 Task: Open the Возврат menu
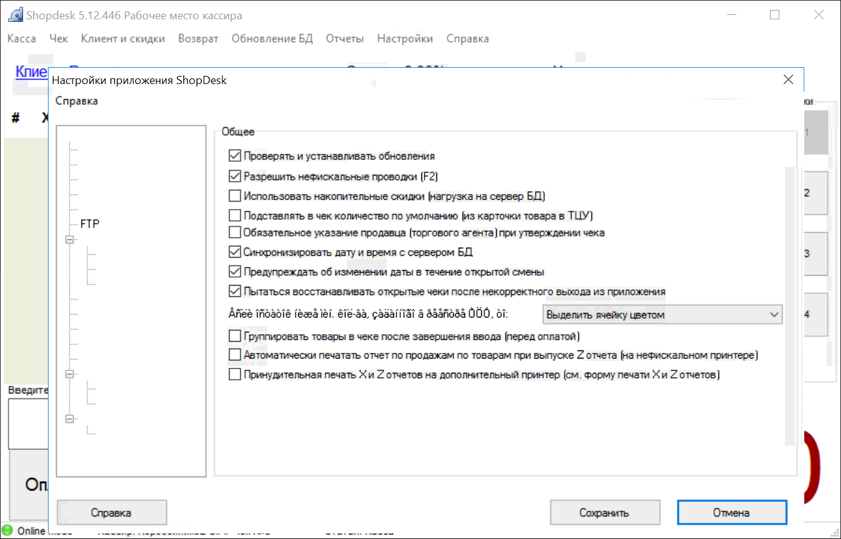tap(198, 39)
